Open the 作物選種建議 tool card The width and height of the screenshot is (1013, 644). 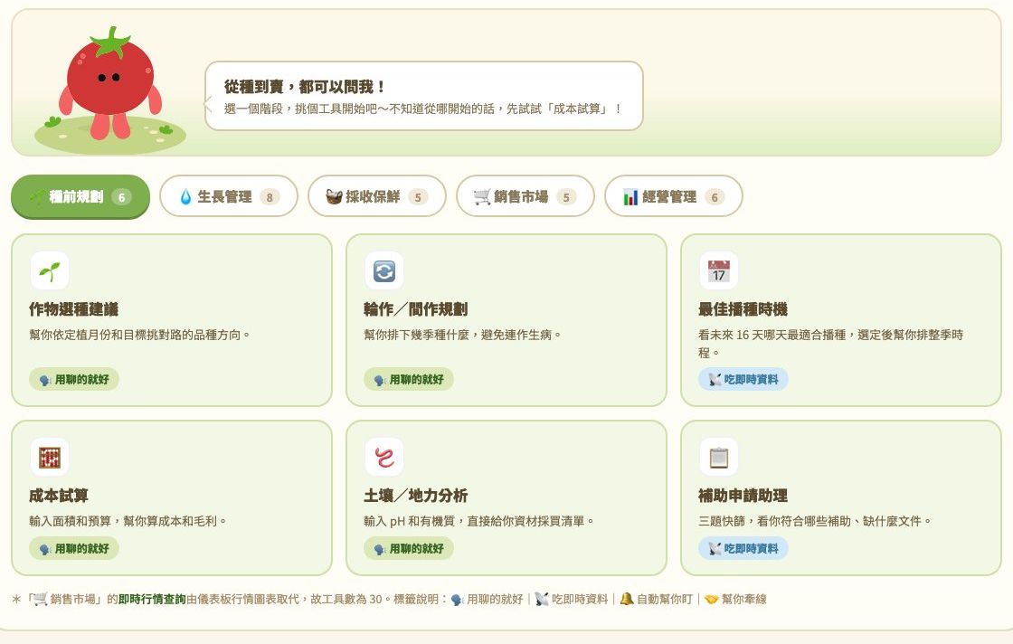pos(172,320)
